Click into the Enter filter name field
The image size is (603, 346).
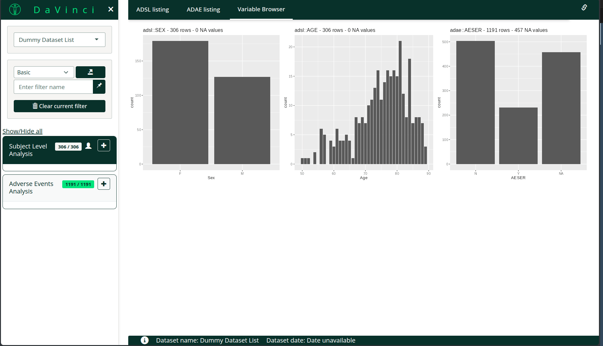click(x=53, y=87)
